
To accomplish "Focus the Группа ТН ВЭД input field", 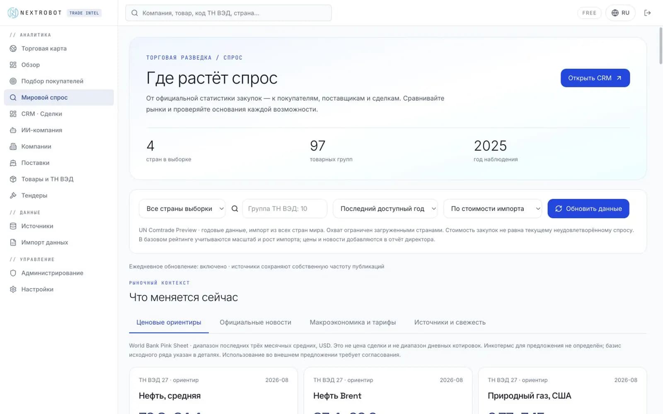I will pos(285,209).
